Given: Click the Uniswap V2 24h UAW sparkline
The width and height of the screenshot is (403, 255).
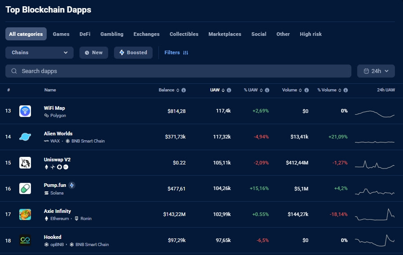Looking at the screenshot, I should [374, 164].
